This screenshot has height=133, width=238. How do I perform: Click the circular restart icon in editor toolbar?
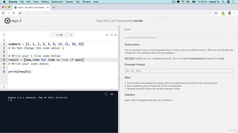112,35
